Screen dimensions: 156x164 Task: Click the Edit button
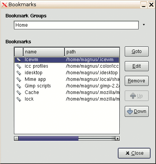click(x=137, y=66)
